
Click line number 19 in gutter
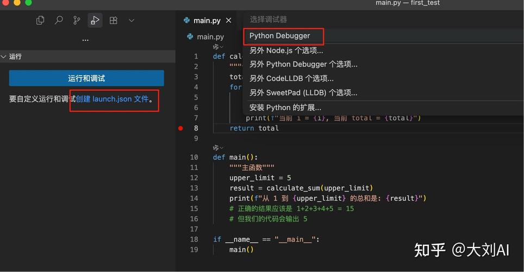click(194, 250)
